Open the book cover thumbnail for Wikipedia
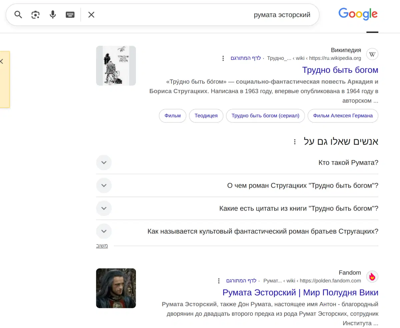Image resolution: width=400 pixels, height=328 pixels. 116,66
